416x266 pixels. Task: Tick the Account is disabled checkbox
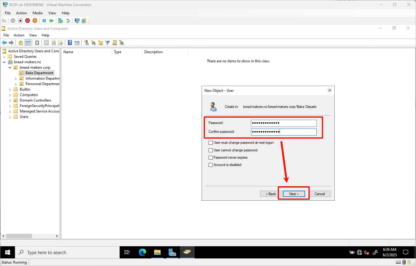[210, 165]
